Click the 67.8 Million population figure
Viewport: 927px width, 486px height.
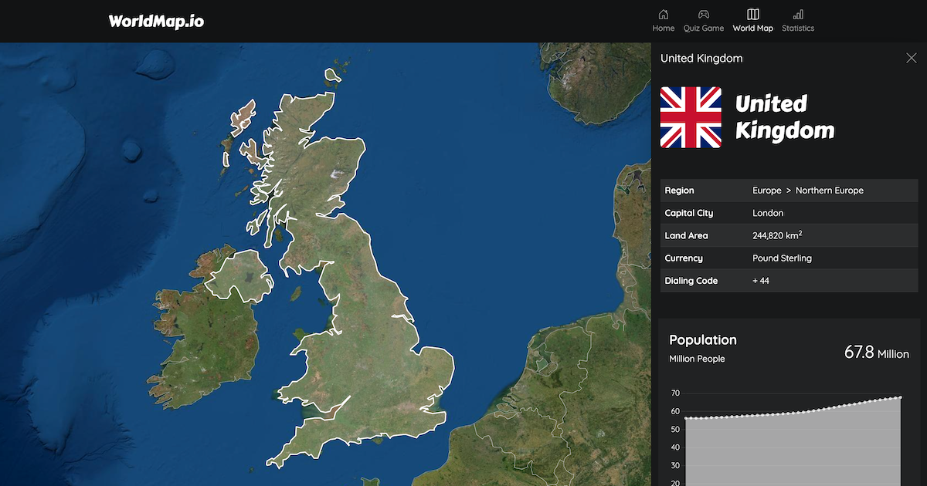click(x=877, y=353)
